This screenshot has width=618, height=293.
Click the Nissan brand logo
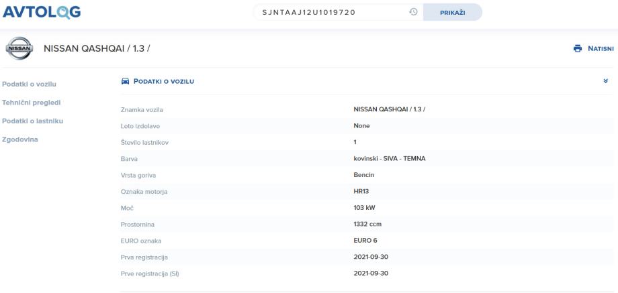click(19, 48)
